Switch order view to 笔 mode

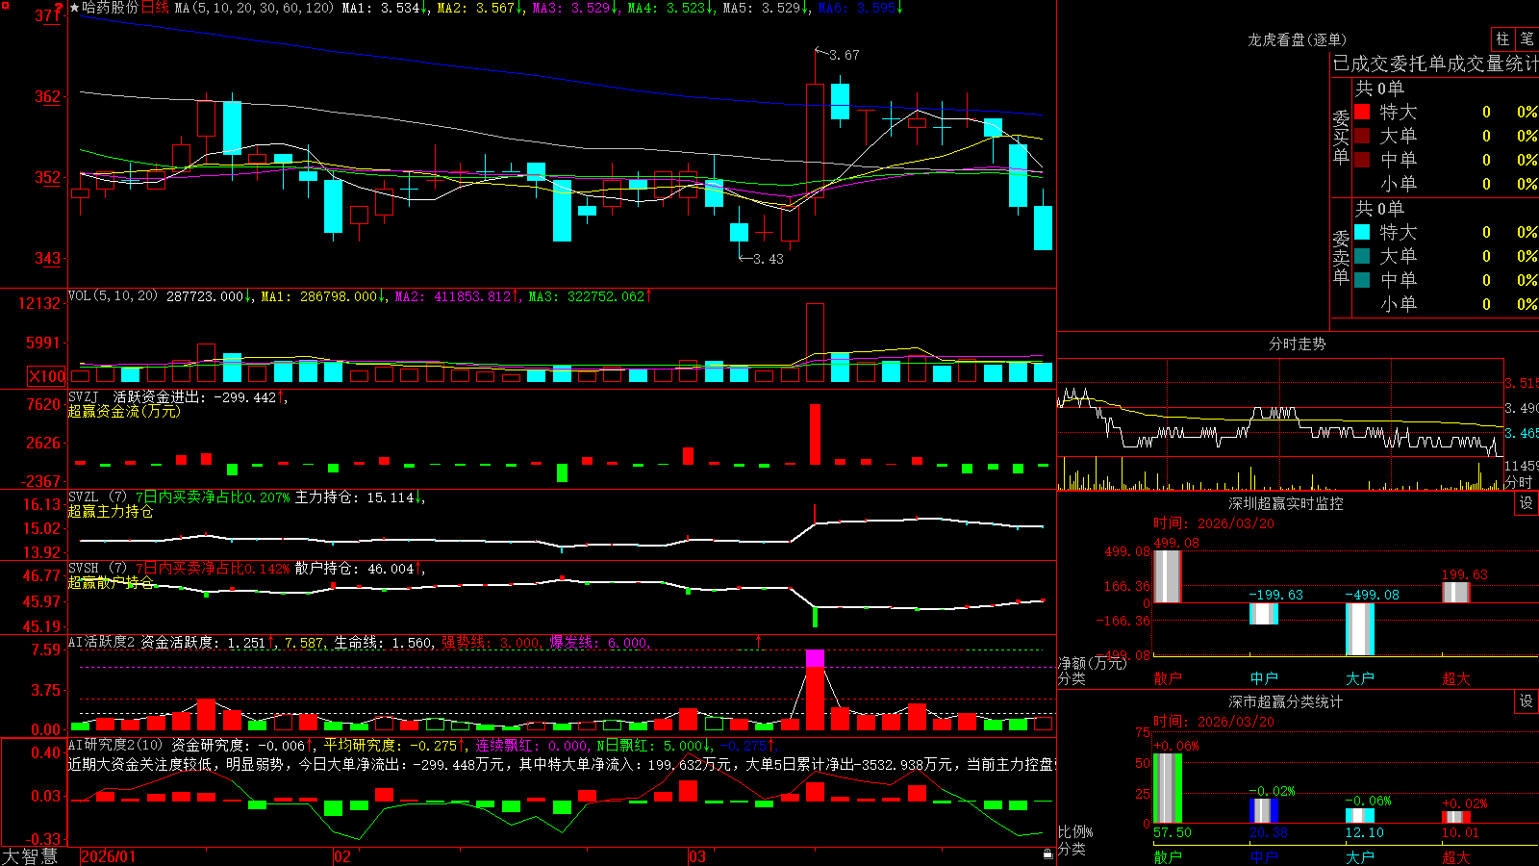(x=1526, y=38)
